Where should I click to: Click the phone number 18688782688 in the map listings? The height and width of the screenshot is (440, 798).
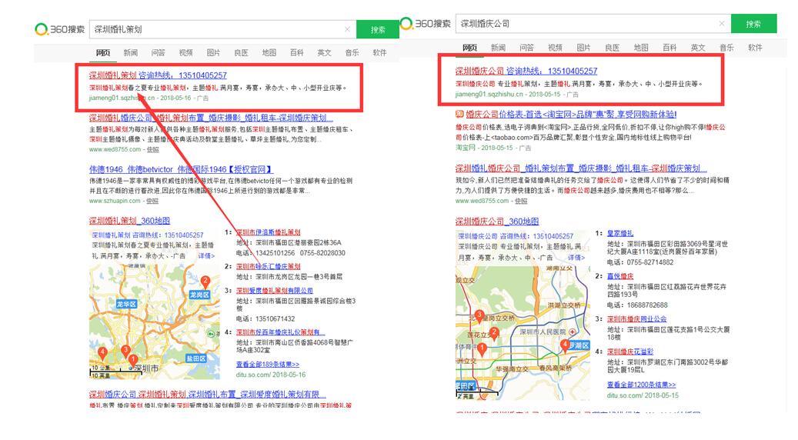(x=647, y=305)
